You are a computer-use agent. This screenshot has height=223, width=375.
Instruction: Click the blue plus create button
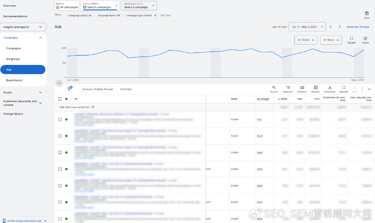[59, 83]
